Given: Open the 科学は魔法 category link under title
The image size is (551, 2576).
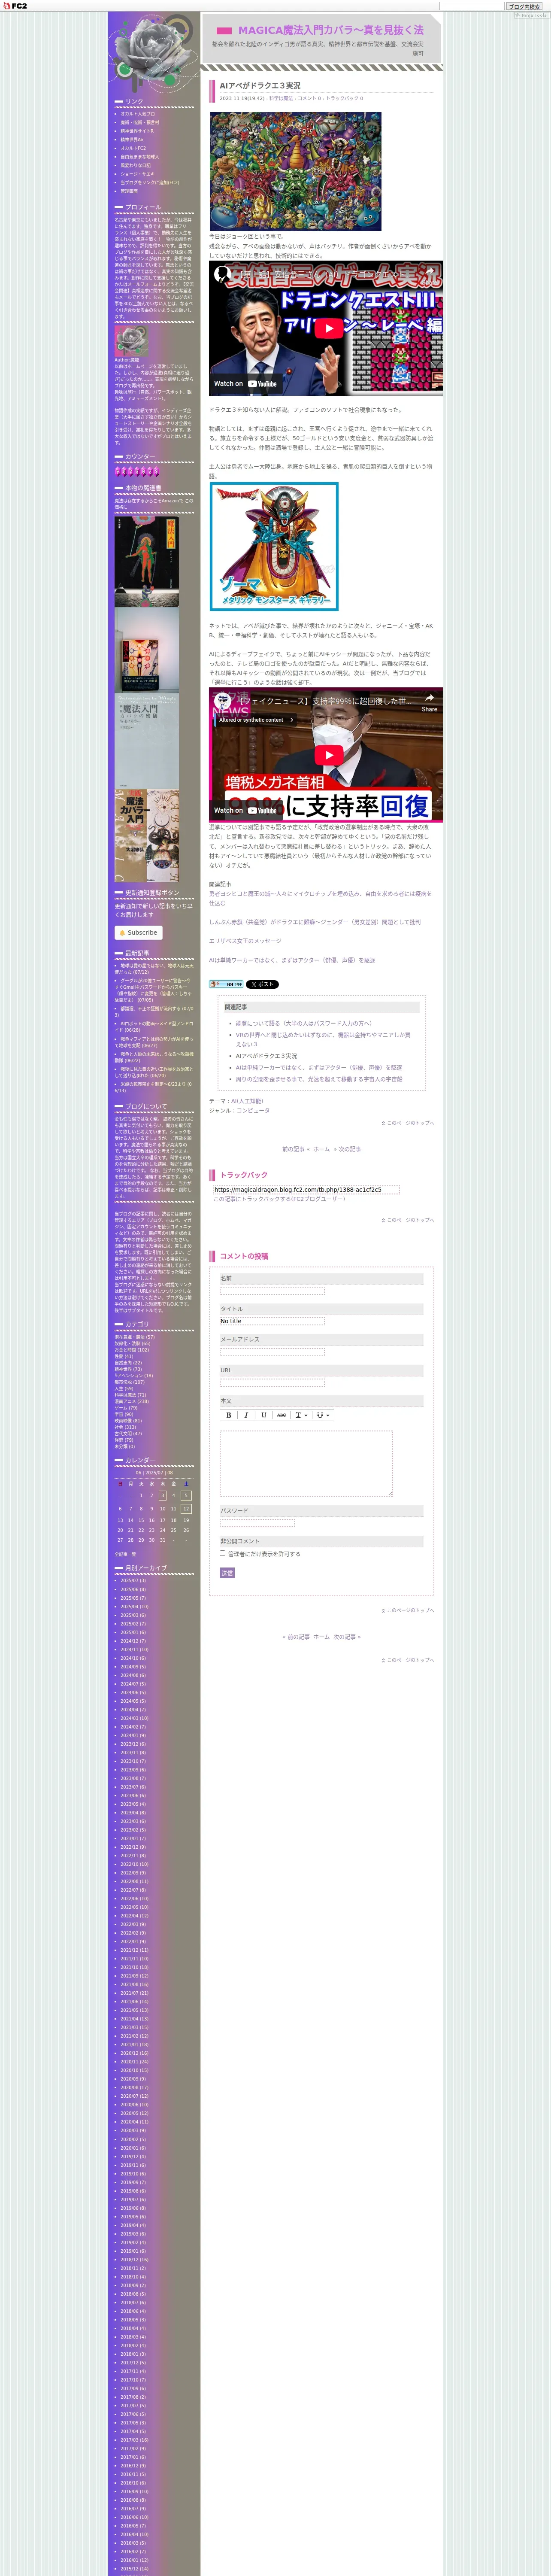Looking at the screenshot, I should (281, 98).
